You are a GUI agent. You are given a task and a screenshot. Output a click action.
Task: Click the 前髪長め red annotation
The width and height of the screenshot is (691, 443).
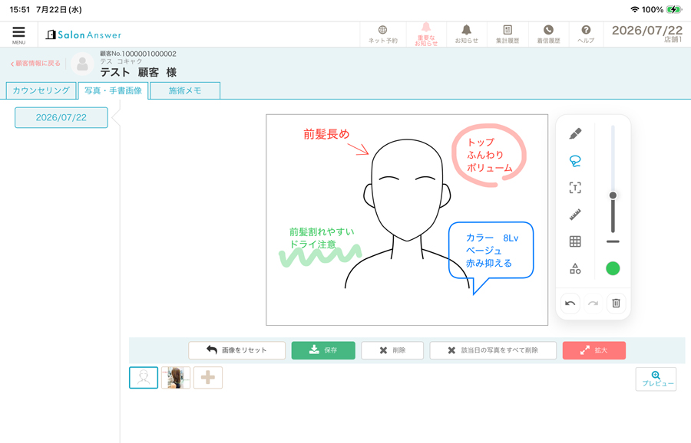coord(326,134)
